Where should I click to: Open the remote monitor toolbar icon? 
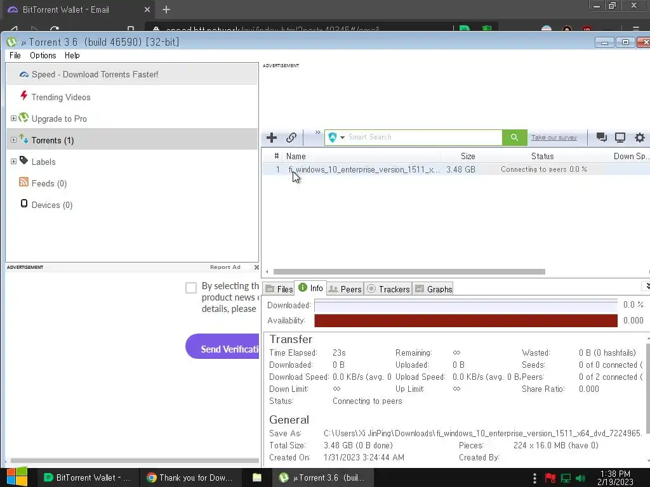pos(620,138)
